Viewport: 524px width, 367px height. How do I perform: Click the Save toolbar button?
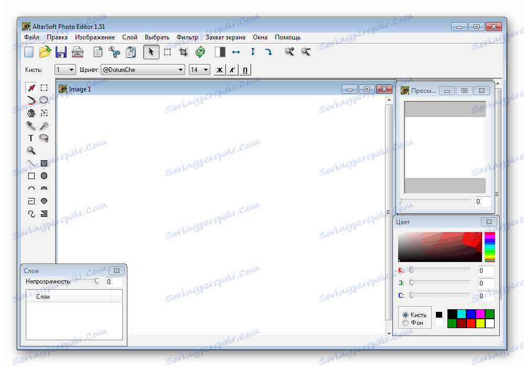point(61,51)
